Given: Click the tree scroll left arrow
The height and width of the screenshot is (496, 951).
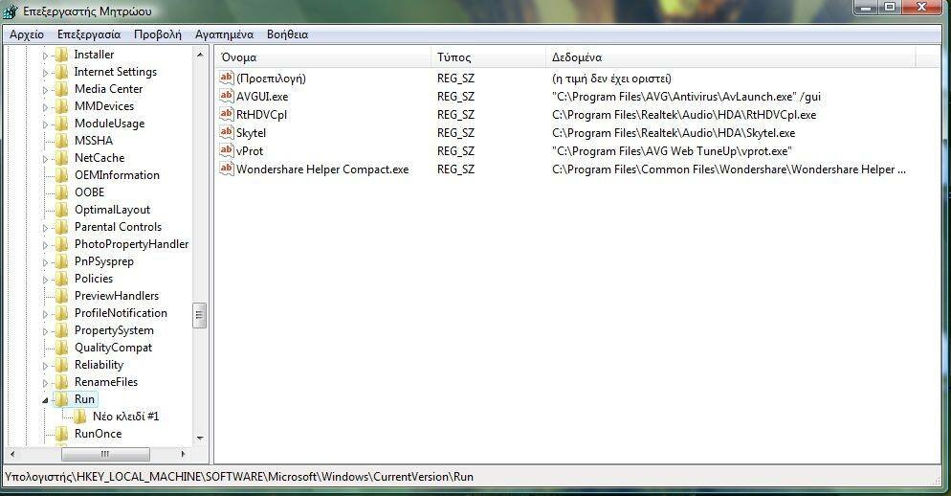Looking at the screenshot, I should point(12,454).
